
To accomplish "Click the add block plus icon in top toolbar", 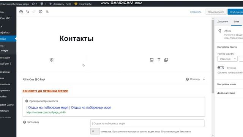I will click(x=21, y=12).
